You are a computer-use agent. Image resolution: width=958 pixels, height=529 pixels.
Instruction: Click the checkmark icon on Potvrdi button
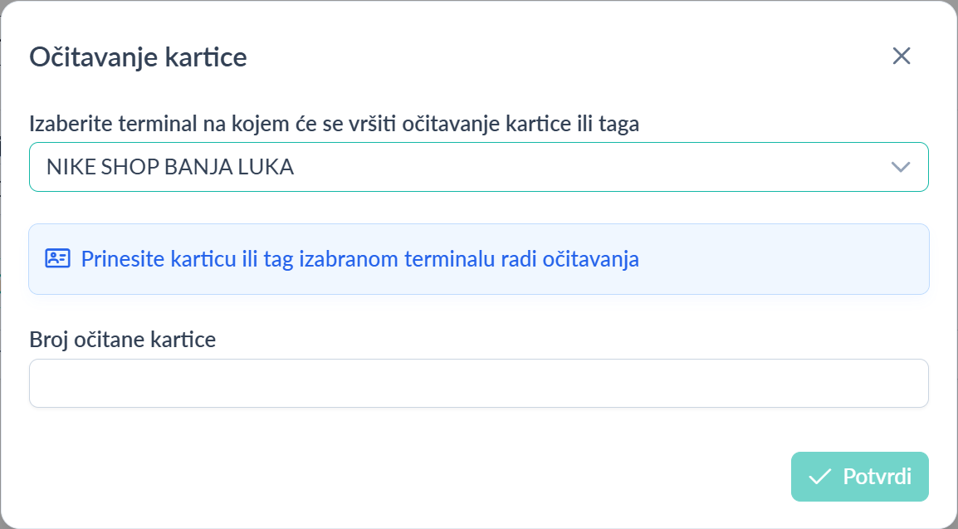coord(819,477)
